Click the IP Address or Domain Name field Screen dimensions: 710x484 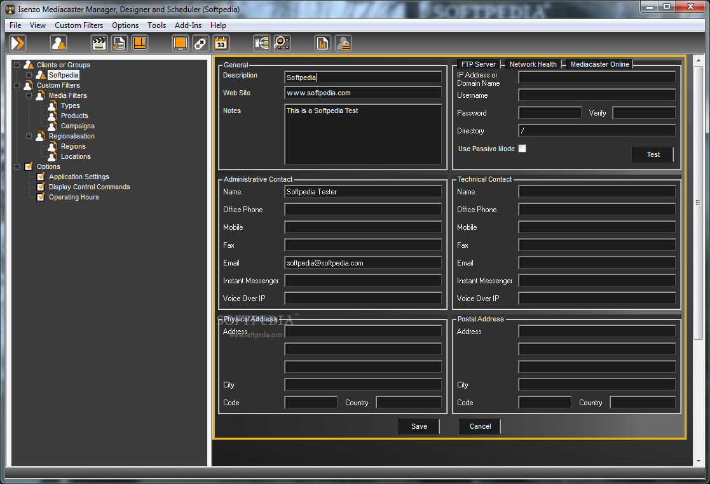(597, 77)
